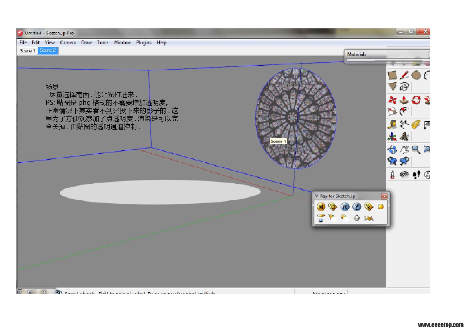Image resolution: width=466 pixels, height=330 pixels.
Task: Open the Draw menu
Action: [86, 42]
